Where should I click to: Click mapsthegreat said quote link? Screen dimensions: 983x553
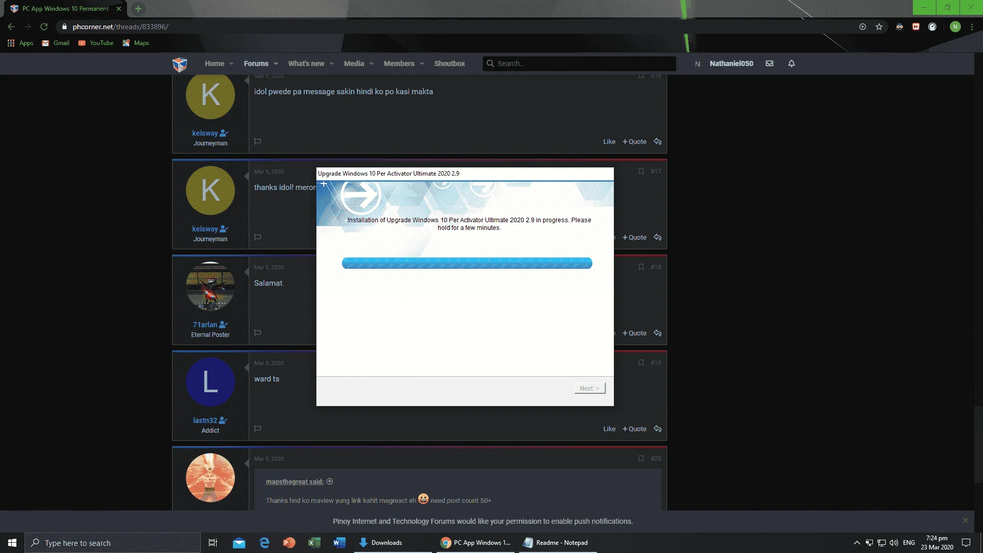tap(294, 481)
